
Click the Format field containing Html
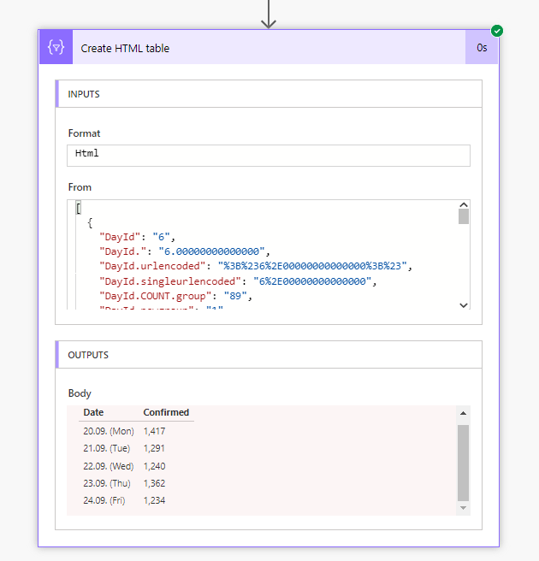[269, 155]
